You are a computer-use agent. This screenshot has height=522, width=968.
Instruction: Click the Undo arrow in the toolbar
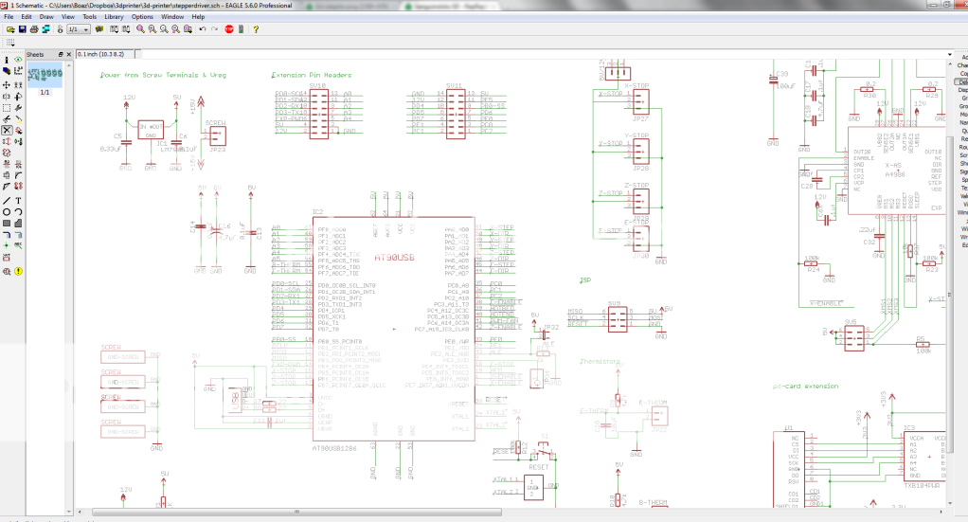[x=203, y=29]
